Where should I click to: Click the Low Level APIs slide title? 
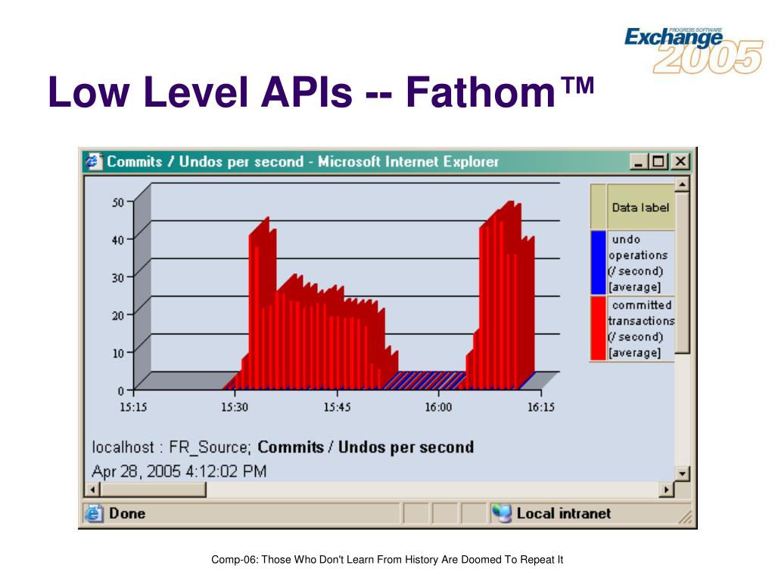(321, 92)
